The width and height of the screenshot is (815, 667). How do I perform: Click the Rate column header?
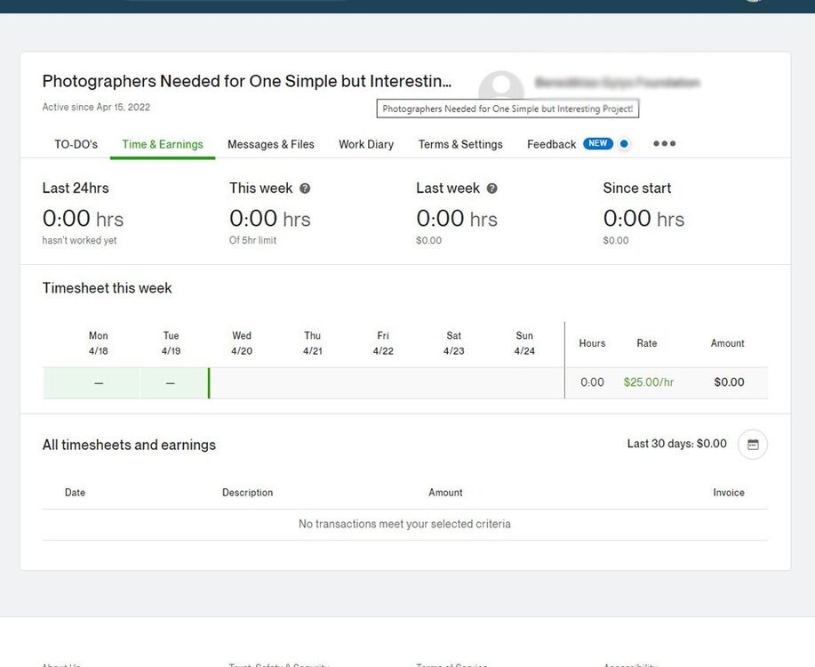click(x=647, y=343)
